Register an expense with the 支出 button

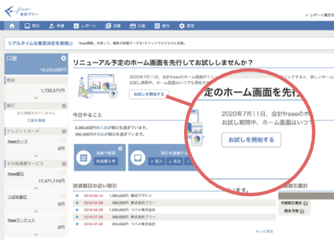174,161
